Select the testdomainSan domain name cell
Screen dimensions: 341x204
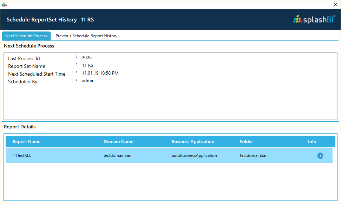(x=117, y=155)
